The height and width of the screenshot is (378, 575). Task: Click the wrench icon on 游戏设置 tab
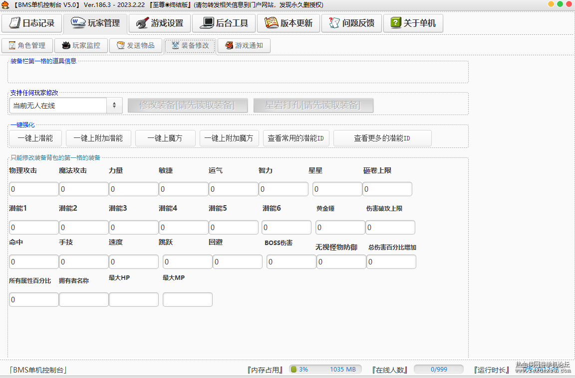[142, 23]
